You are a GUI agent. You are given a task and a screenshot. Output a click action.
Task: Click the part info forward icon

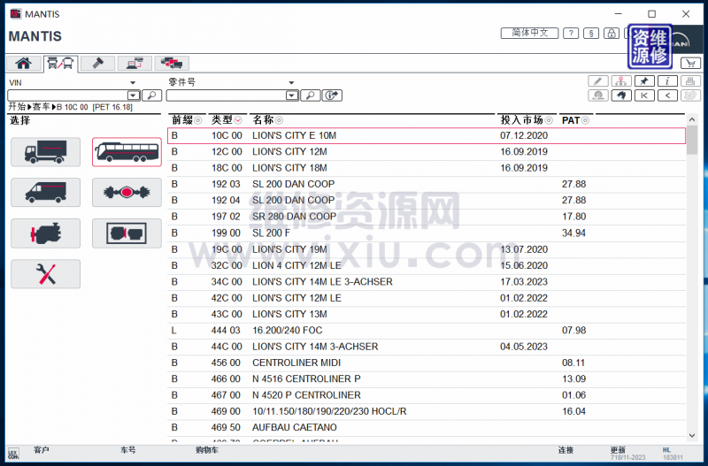coord(332,95)
